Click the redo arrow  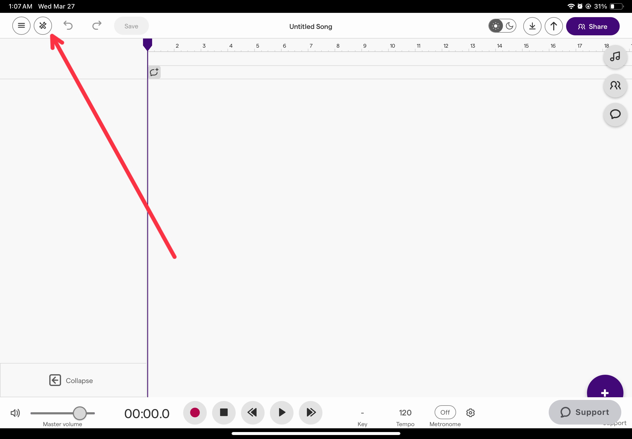(x=97, y=26)
